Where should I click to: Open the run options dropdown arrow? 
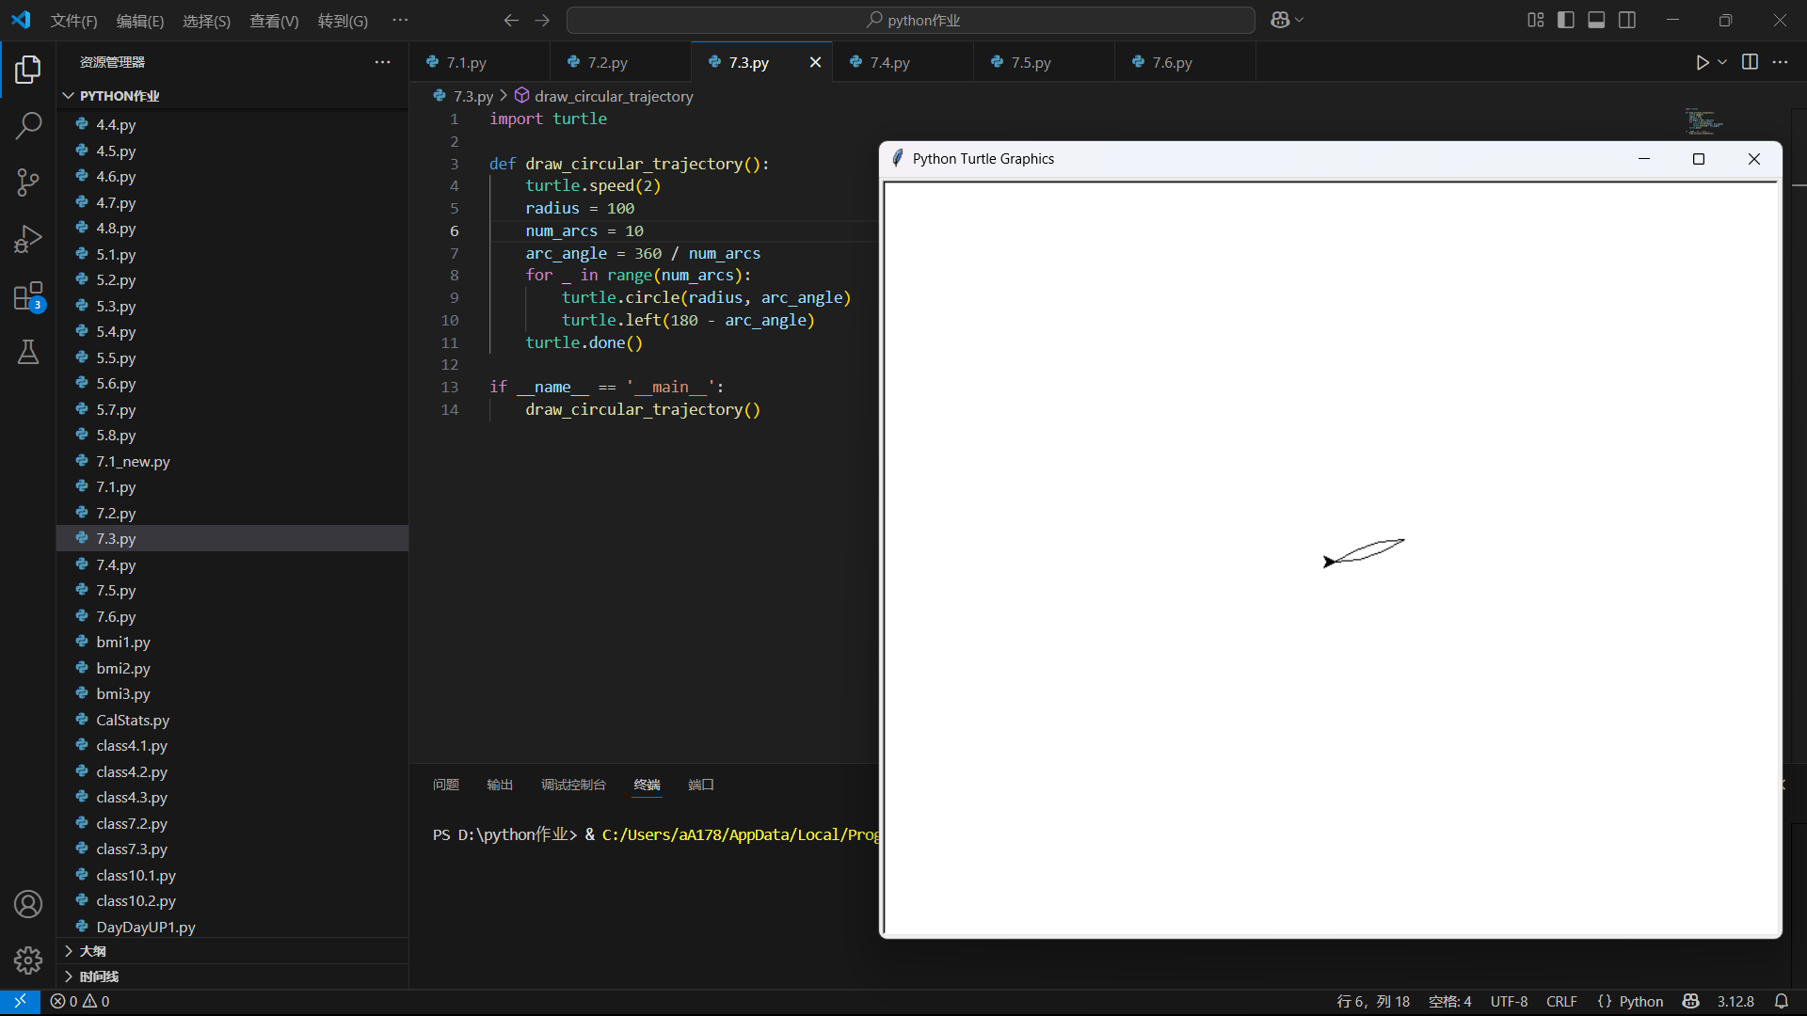point(1722,62)
